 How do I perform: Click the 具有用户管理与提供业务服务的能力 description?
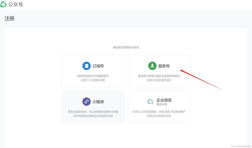tap(159, 76)
